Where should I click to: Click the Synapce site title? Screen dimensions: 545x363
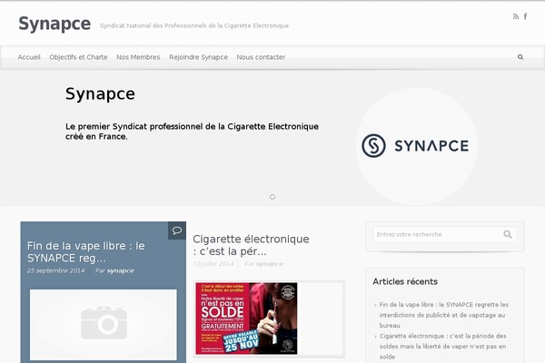click(54, 24)
